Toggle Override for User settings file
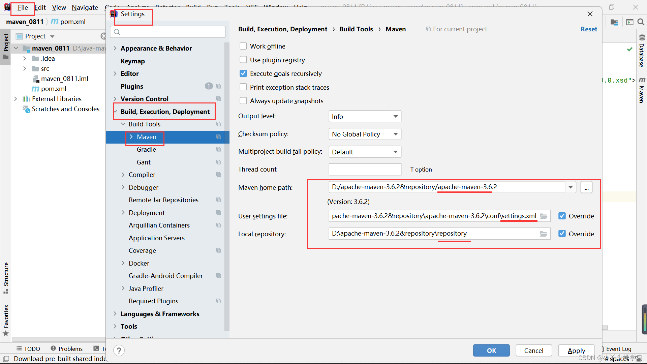647x364 pixels. [562, 216]
